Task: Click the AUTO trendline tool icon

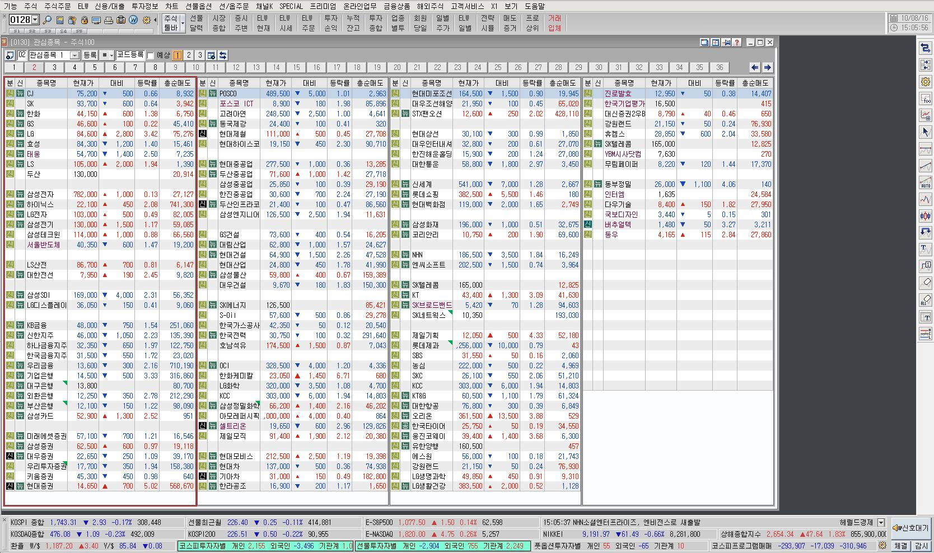Action: (926, 182)
